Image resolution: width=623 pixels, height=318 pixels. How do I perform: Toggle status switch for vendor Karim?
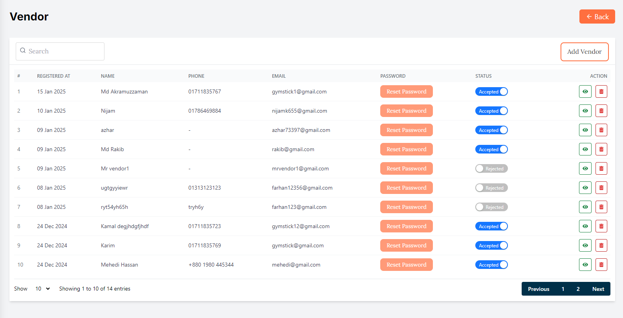tap(491, 245)
